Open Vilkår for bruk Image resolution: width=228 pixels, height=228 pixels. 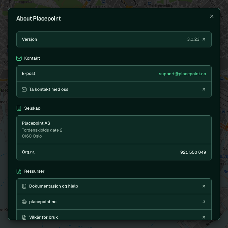coord(114,215)
